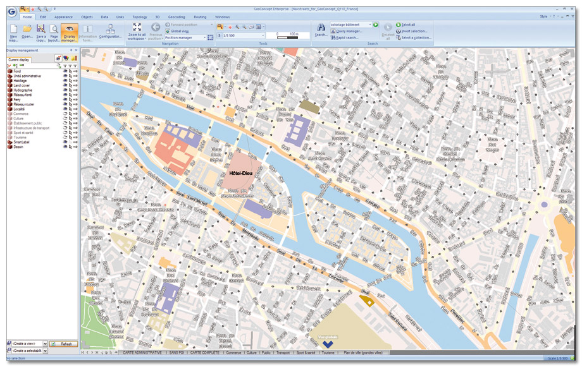Click the Search binoculars icon
The height and width of the screenshot is (367, 582).
pyautogui.click(x=321, y=29)
